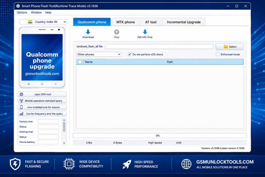
Task: Click the info panel scroll-up arrow
Action: click(x=64, y=120)
